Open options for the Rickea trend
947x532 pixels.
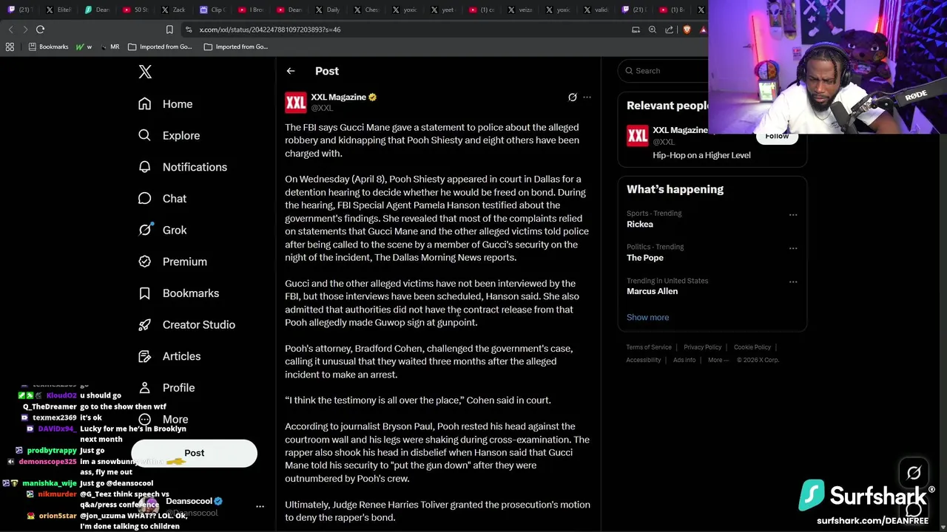tap(793, 215)
